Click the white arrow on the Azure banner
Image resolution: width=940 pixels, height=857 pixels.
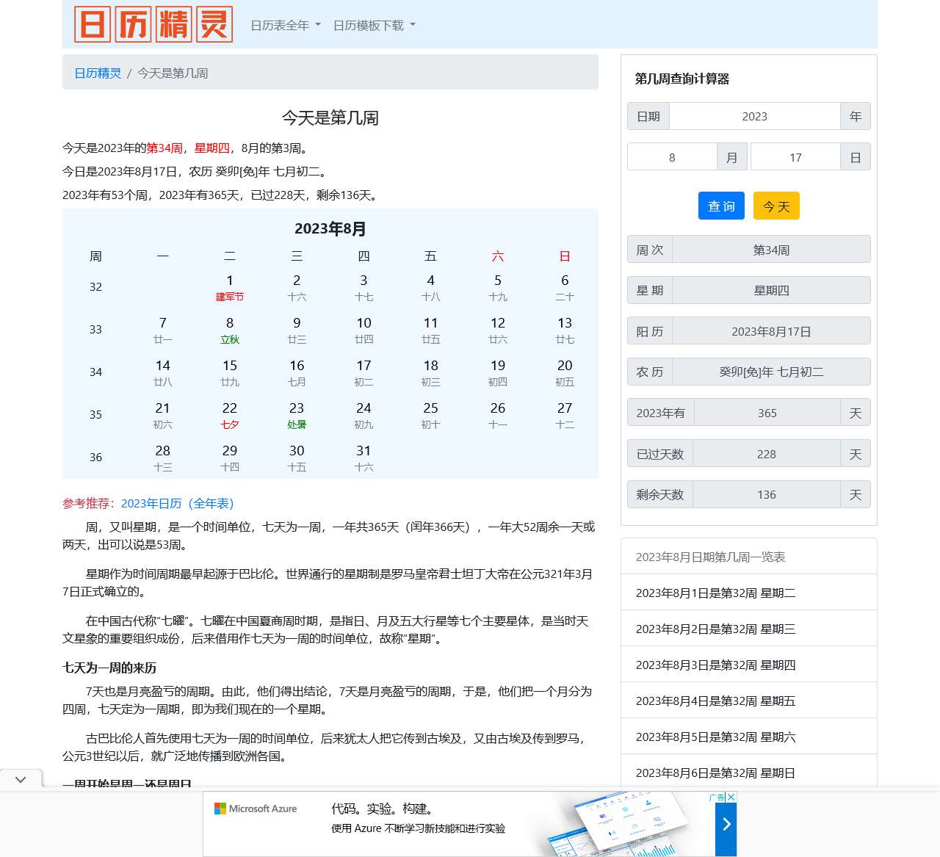pos(726,824)
